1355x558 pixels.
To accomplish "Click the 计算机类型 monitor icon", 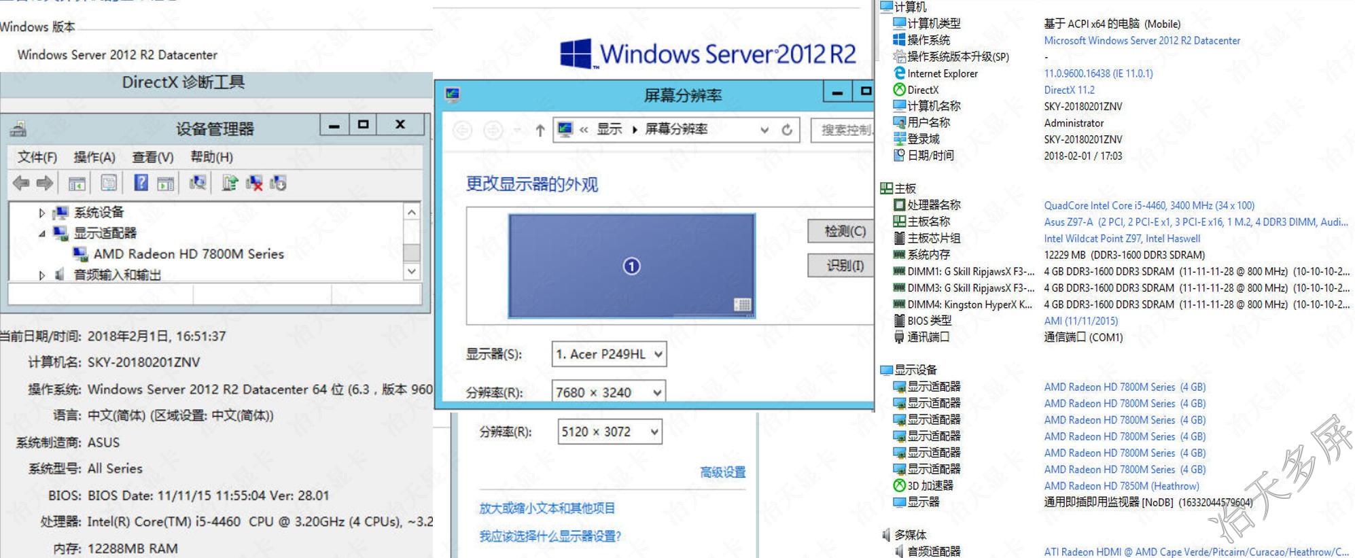I will tap(900, 23).
